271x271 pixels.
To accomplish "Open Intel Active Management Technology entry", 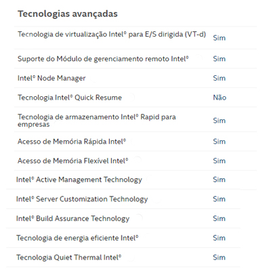I will pos(79,180).
